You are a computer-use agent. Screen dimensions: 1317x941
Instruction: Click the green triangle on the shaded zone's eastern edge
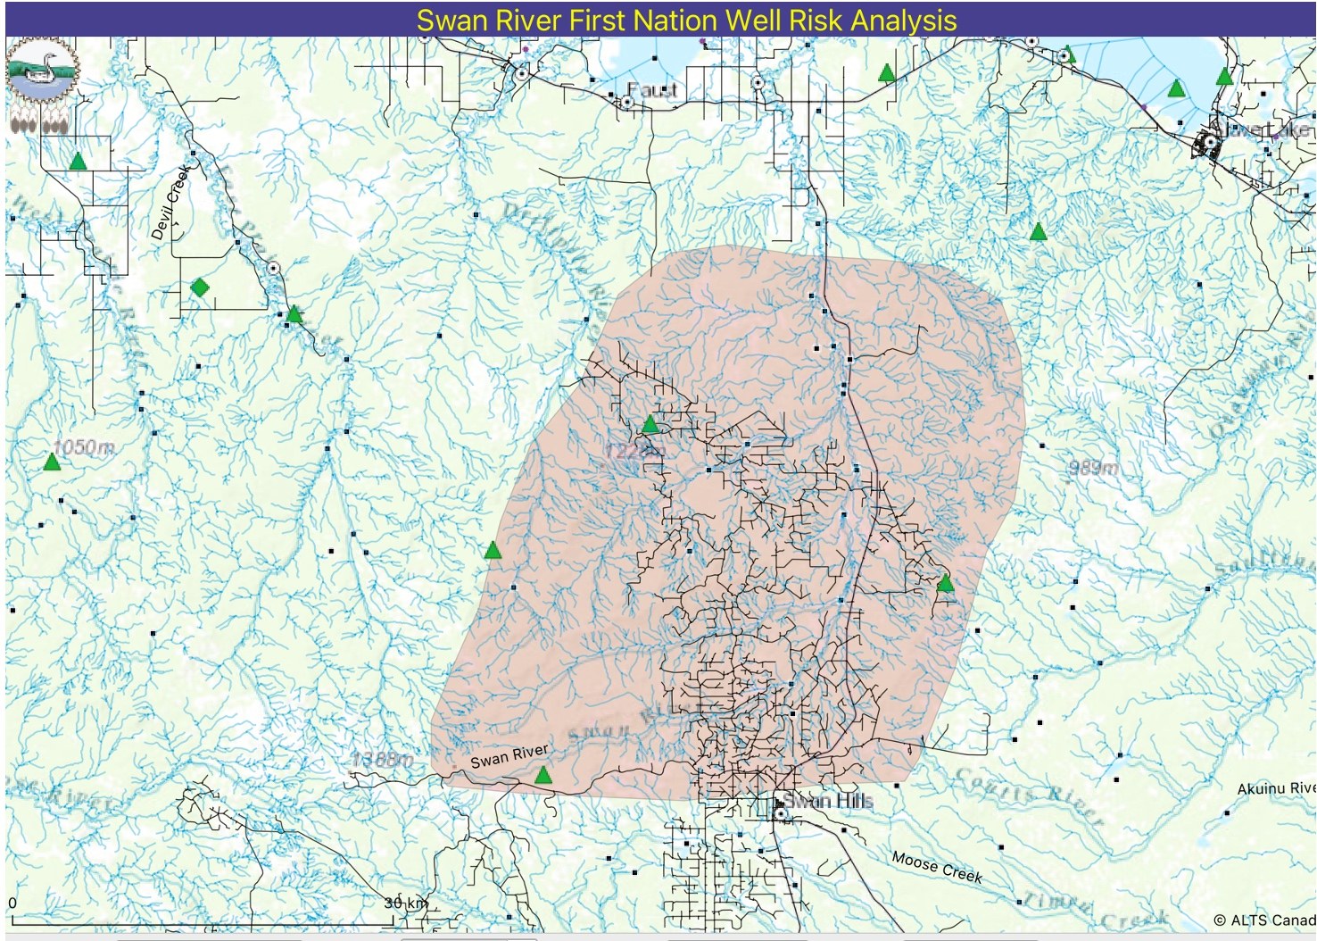(x=946, y=584)
